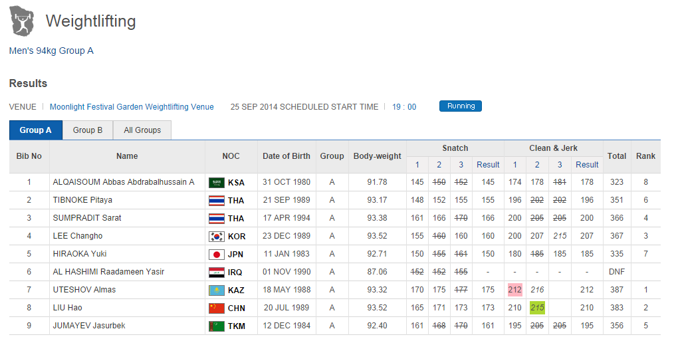
Task: Click the pink highlighted 212 attempt cell
Action: [x=514, y=290]
